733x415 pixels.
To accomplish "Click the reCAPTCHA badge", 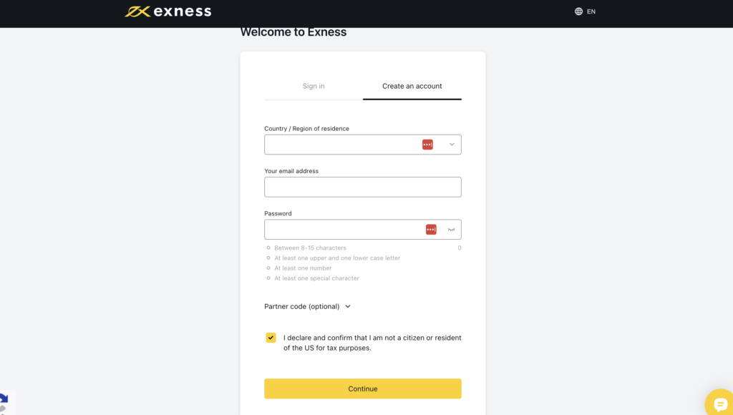I will [4, 402].
